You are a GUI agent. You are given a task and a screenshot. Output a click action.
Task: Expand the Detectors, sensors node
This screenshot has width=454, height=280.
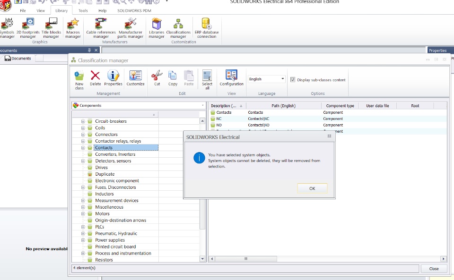(83, 161)
